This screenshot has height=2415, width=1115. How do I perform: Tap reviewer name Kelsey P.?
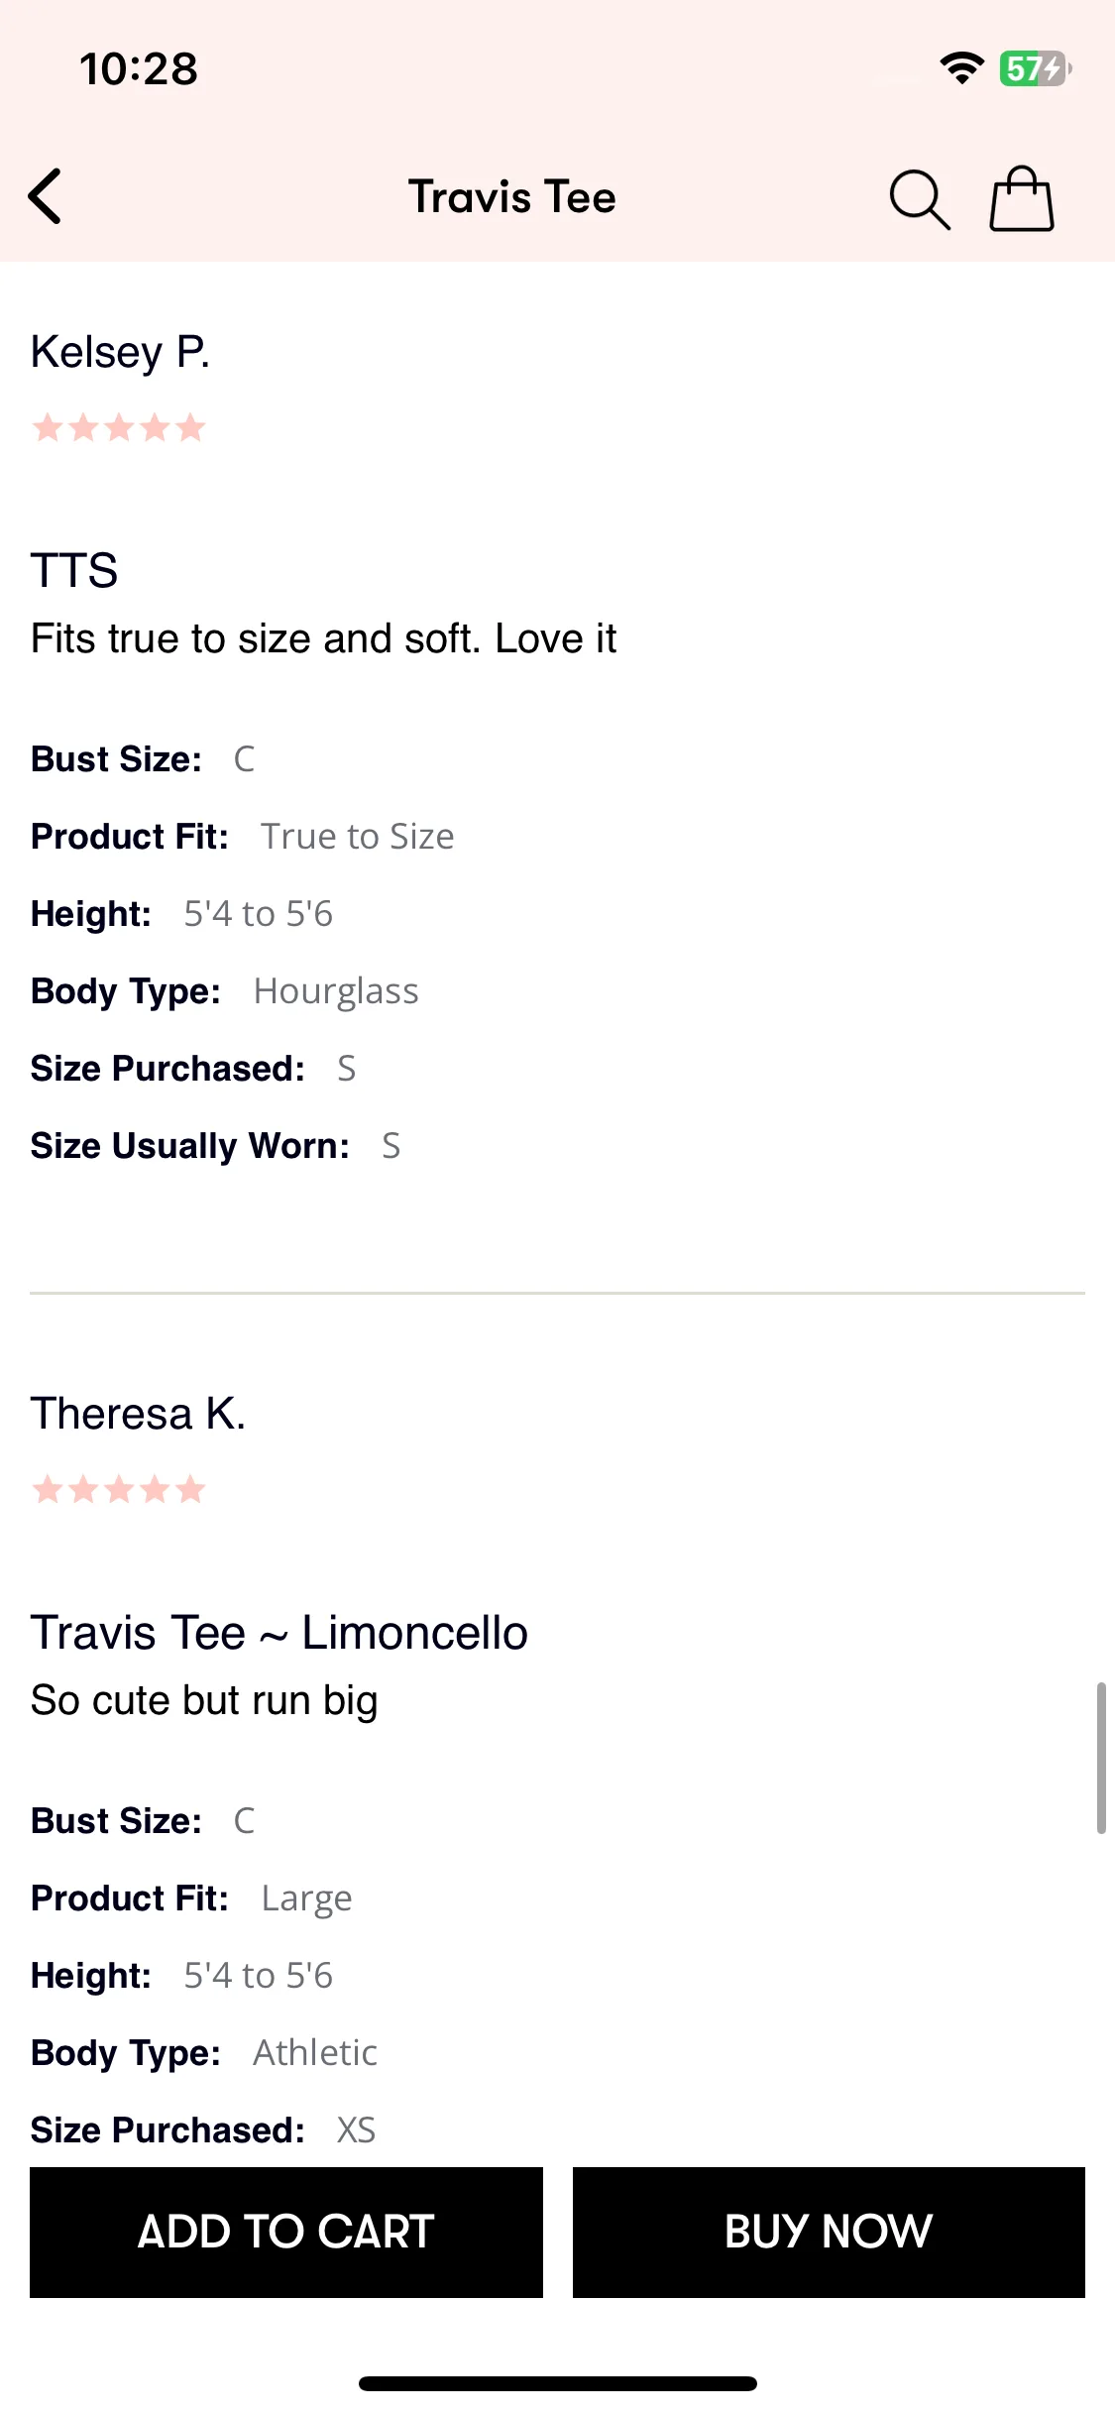(120, 352)
